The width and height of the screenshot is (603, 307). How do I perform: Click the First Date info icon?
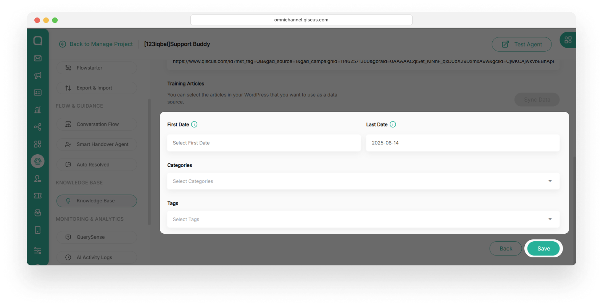tap(194, 124)
